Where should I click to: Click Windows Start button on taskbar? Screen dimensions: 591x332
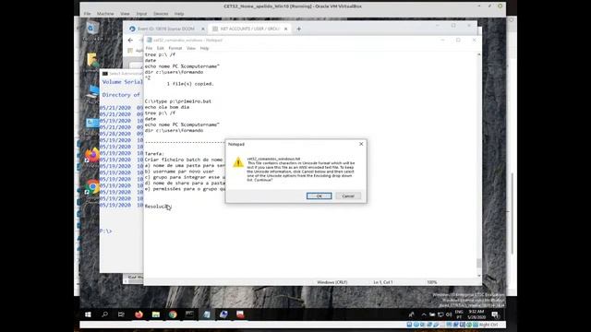(x=88, y=314)
